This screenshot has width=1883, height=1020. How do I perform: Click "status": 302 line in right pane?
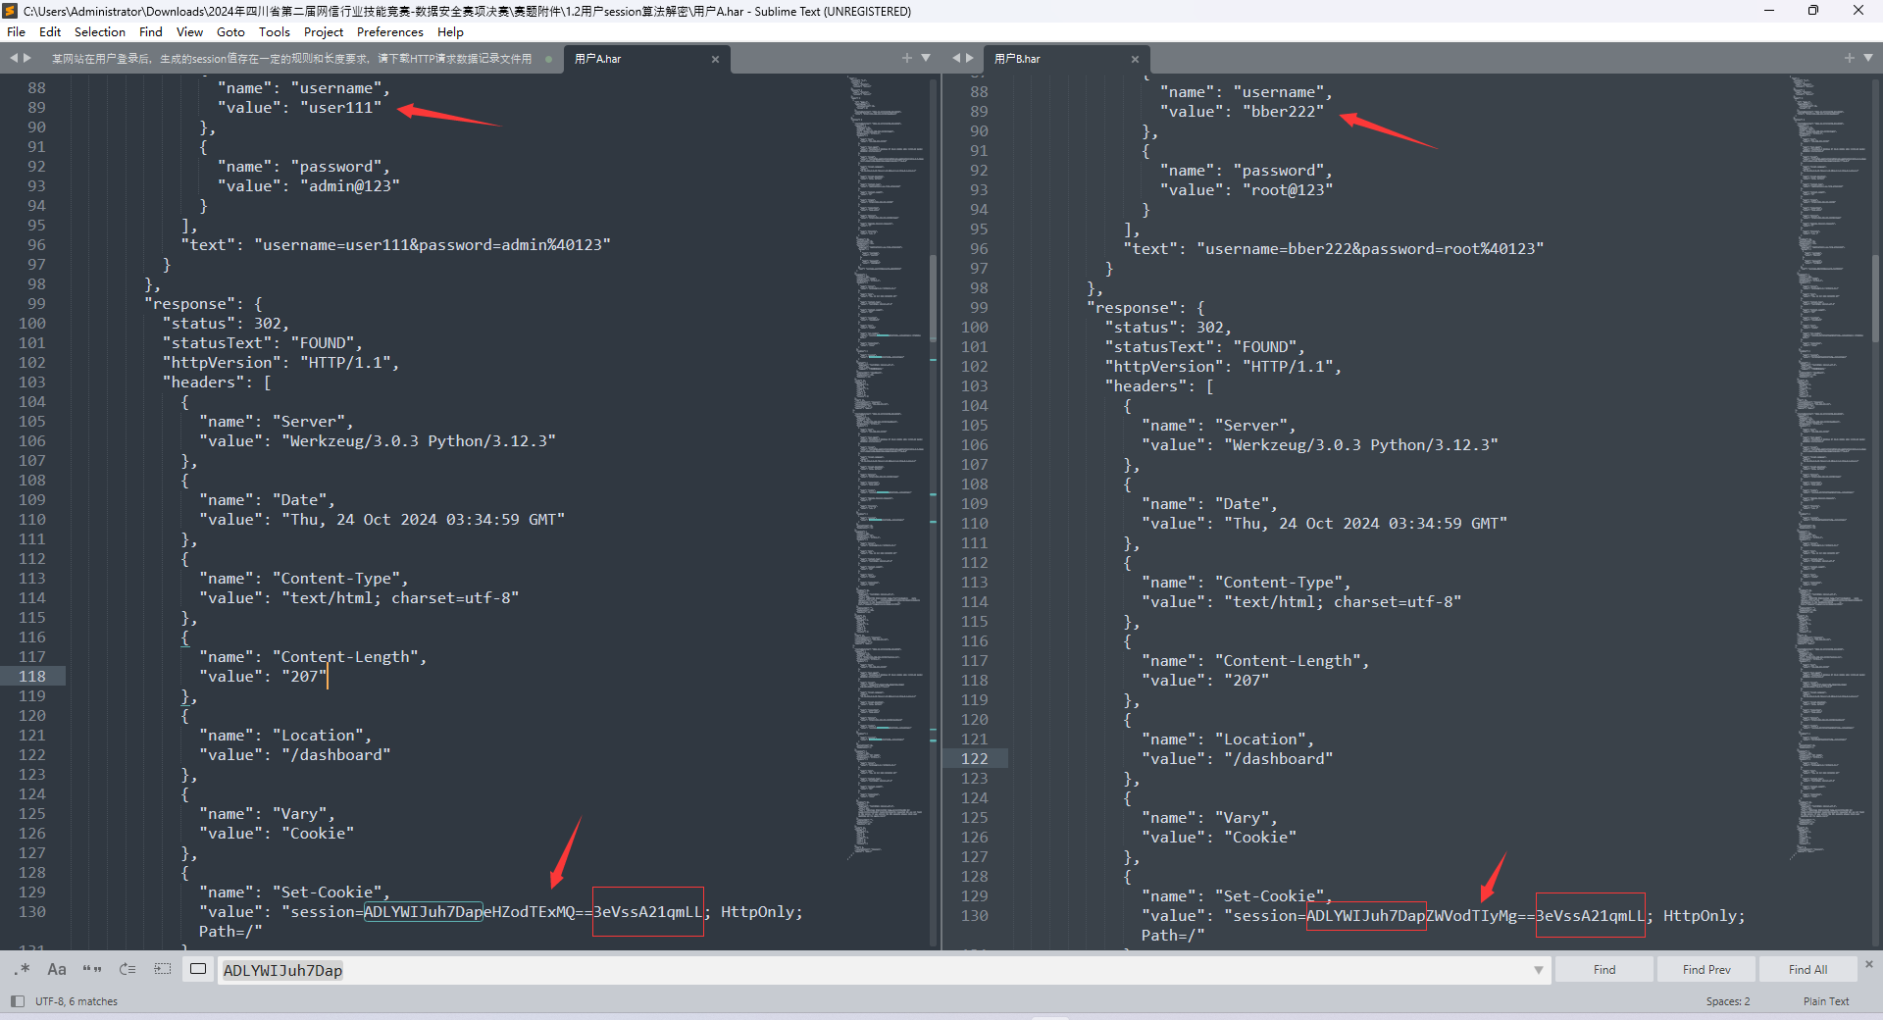coord(1169,328)
